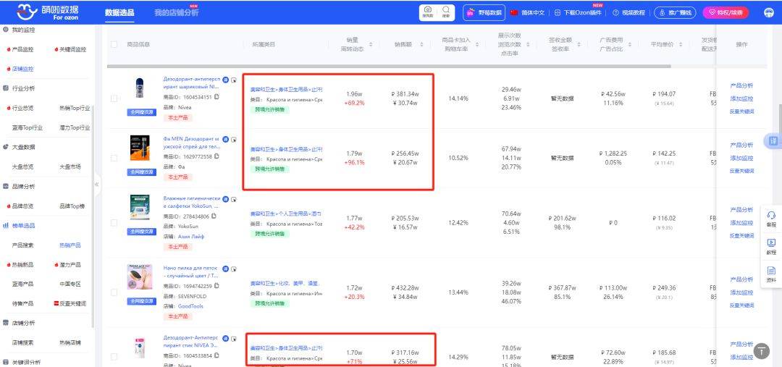Collapse the left sidebar with « handle

click(x=97, y=184)
